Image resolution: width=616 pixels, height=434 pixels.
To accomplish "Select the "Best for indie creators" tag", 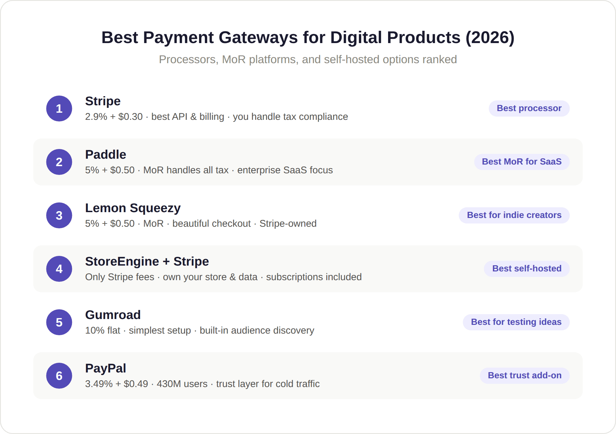I will [514, 215].
